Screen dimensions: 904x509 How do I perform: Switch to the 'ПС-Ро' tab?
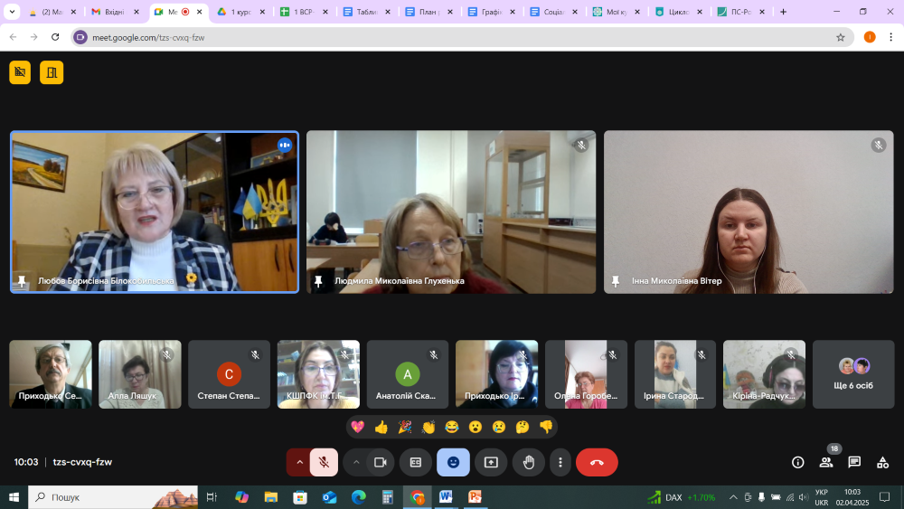[740, 12]
